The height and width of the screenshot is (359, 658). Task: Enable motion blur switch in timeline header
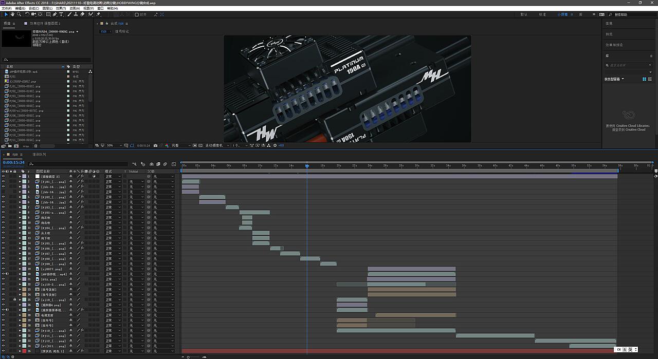coord(165,164)
